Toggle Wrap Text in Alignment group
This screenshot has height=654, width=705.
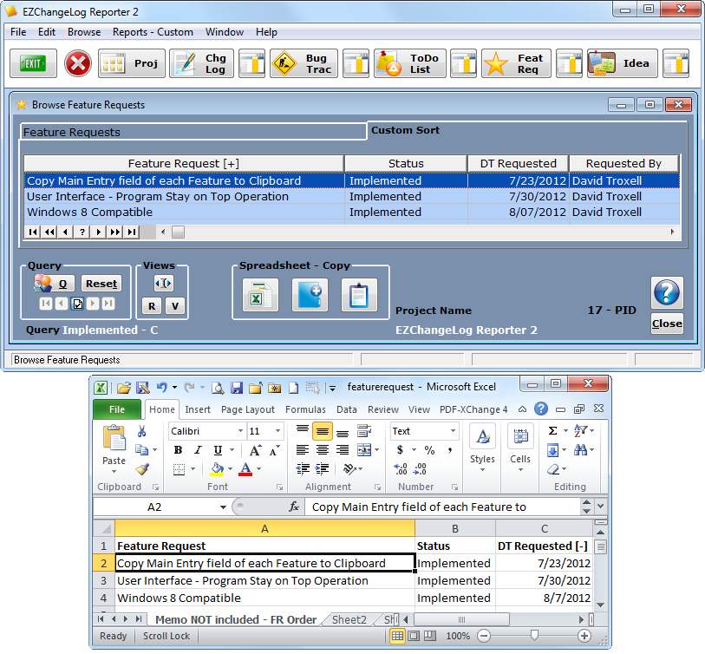(363, 431)
